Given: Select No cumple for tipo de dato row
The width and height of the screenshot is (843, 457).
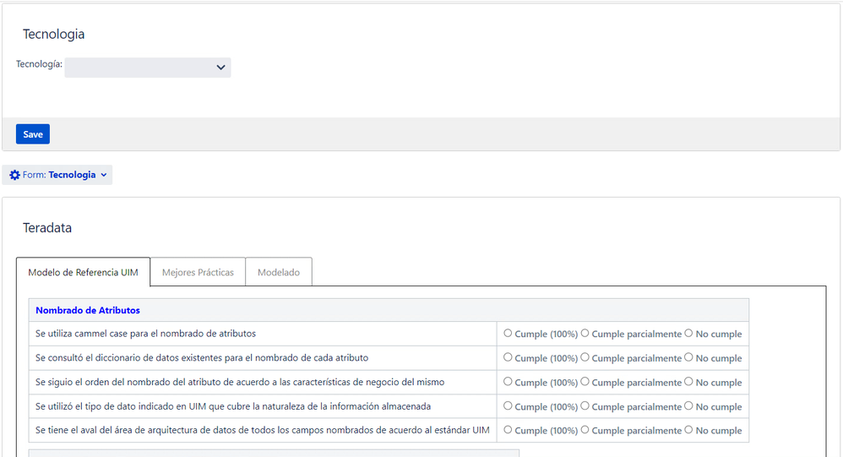Looking at the screenshot, I should coord(688,406).
